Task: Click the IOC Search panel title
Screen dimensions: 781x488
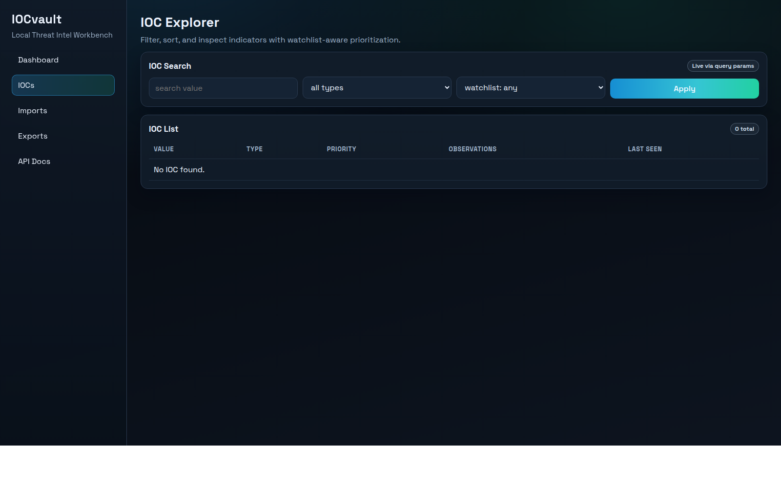Action: pos(170,66)
